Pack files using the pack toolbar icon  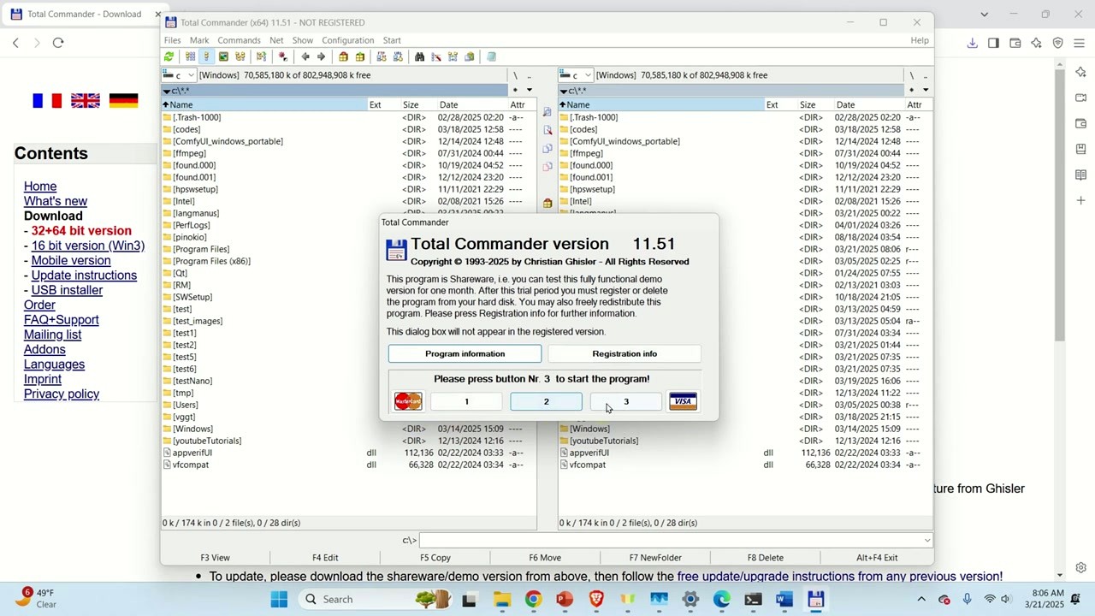coord(344,56)
